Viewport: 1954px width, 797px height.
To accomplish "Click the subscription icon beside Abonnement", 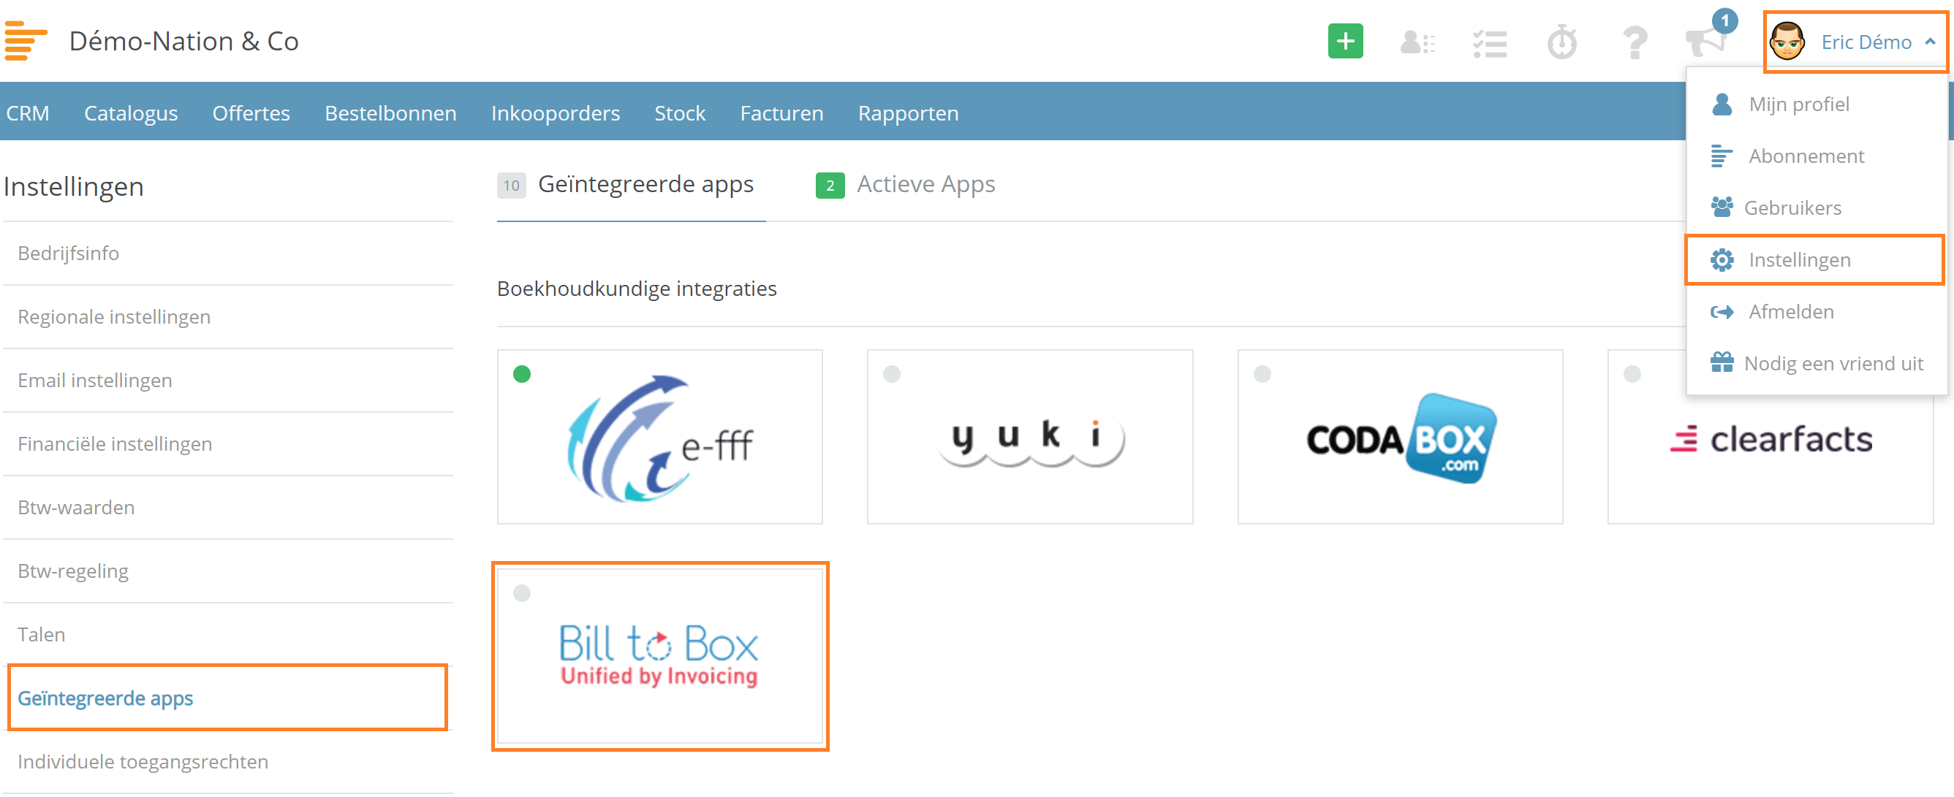I will 1721,156.
